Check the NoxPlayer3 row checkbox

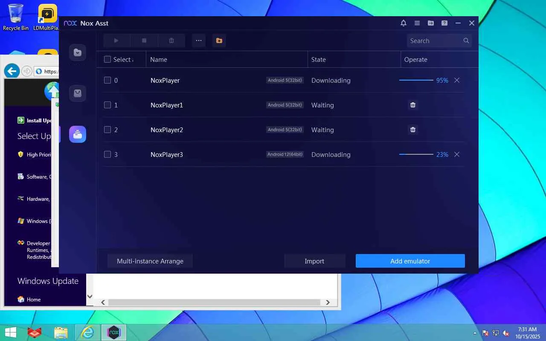click(107, 154)
